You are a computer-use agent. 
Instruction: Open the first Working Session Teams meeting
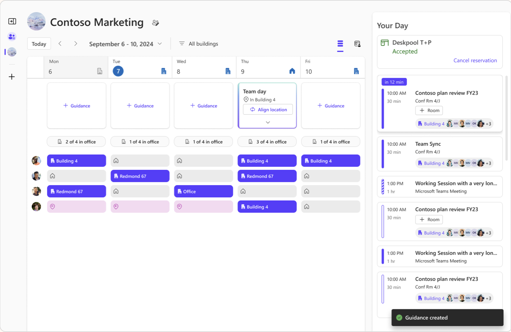coord(440,187)
